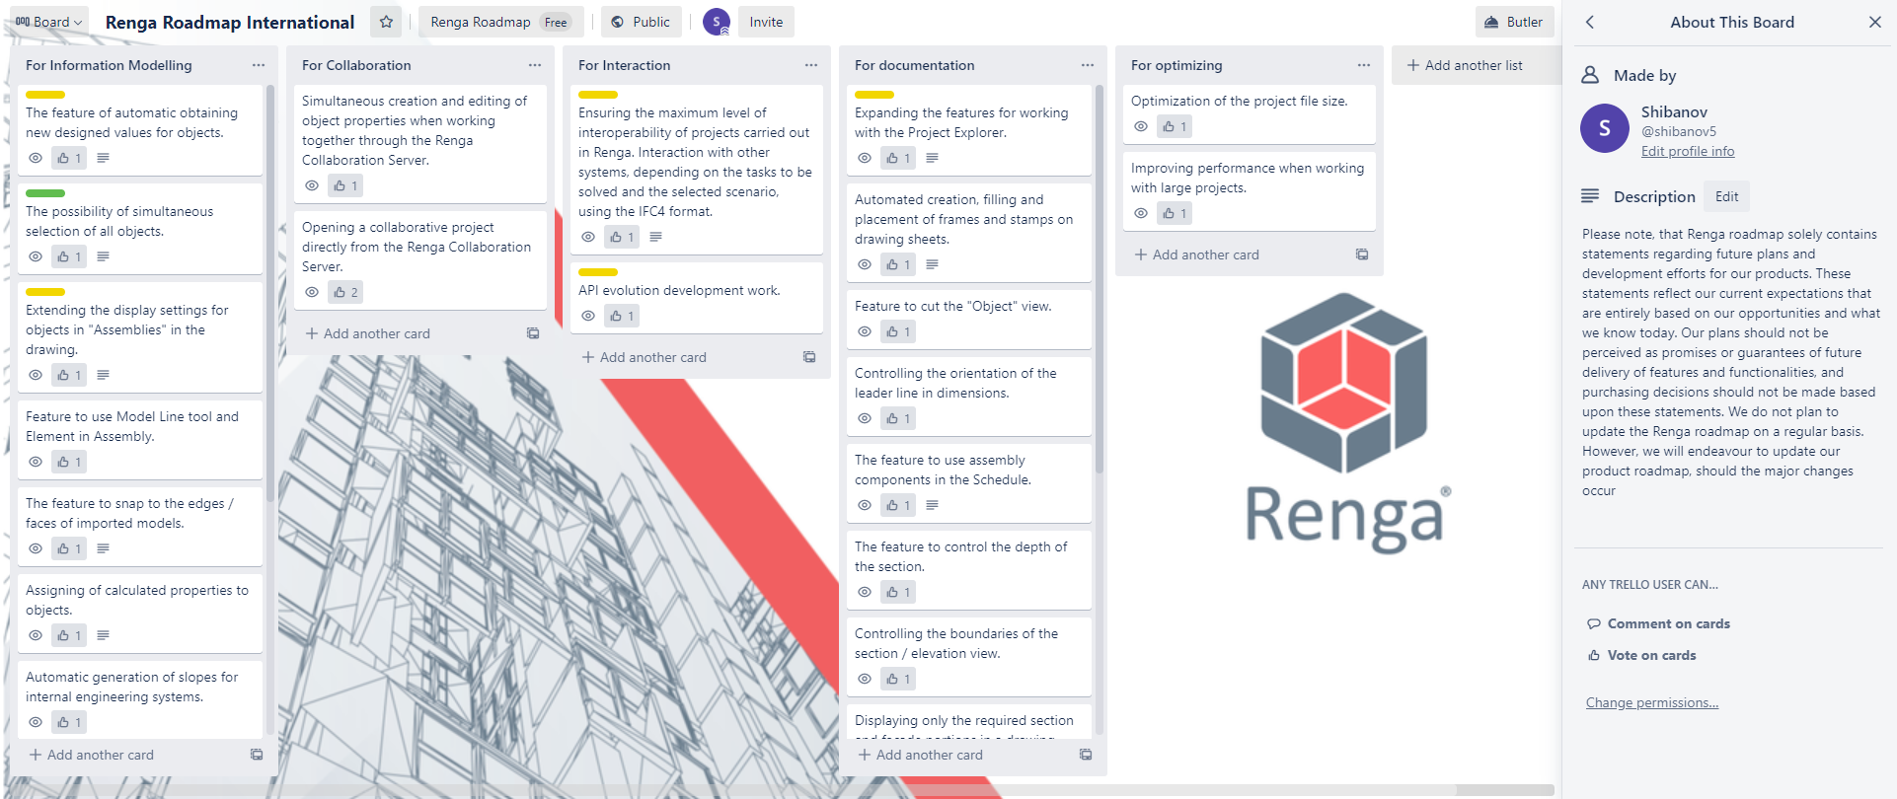The image size is (1897, 799).
Task: Click yellow label on 'API evolution development work' card
Action: [598, 272]
